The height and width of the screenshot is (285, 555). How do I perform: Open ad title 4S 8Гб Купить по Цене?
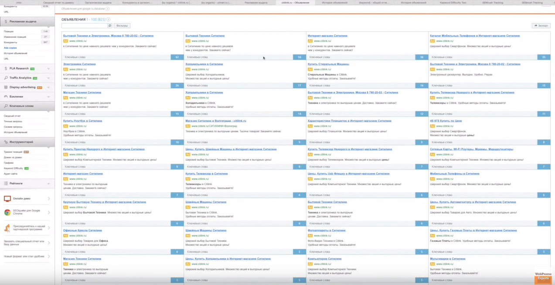[446, 121]
